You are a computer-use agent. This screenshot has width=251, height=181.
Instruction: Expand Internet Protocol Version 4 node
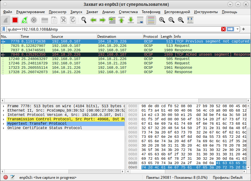coord(3,115)
